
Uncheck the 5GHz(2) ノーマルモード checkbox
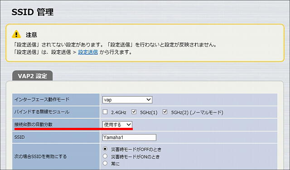coord(165,112)
